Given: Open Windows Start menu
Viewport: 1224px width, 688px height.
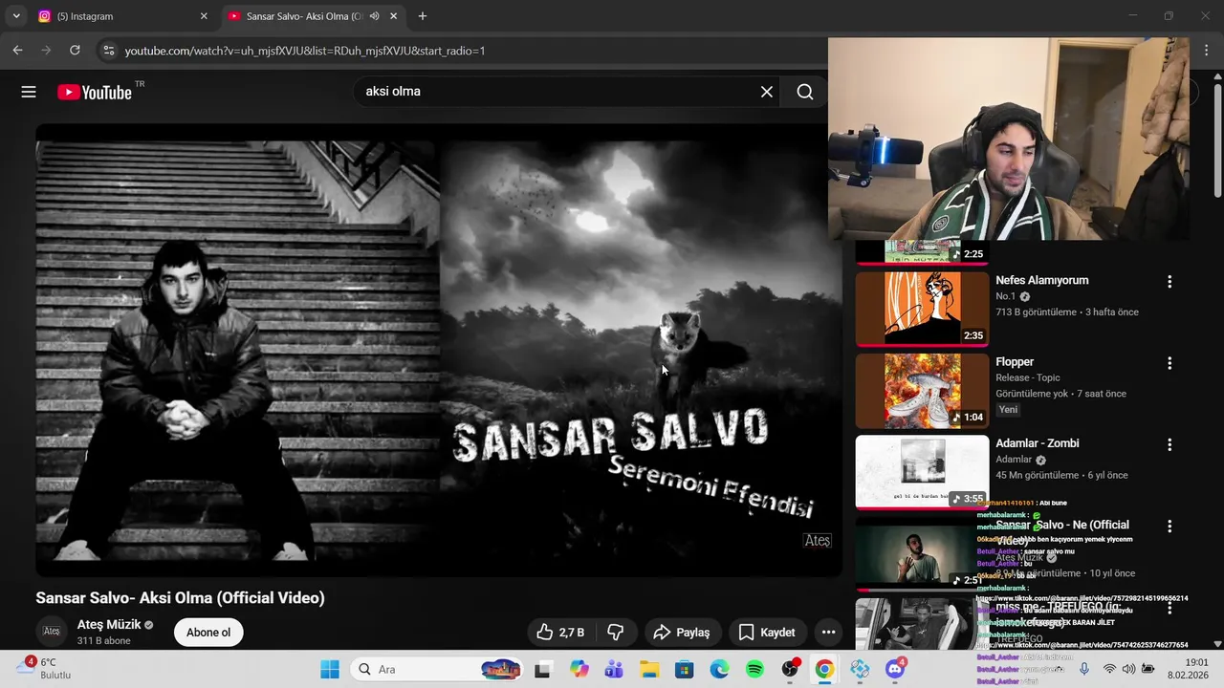Looking at the screenshot, I should pos(330,669).
